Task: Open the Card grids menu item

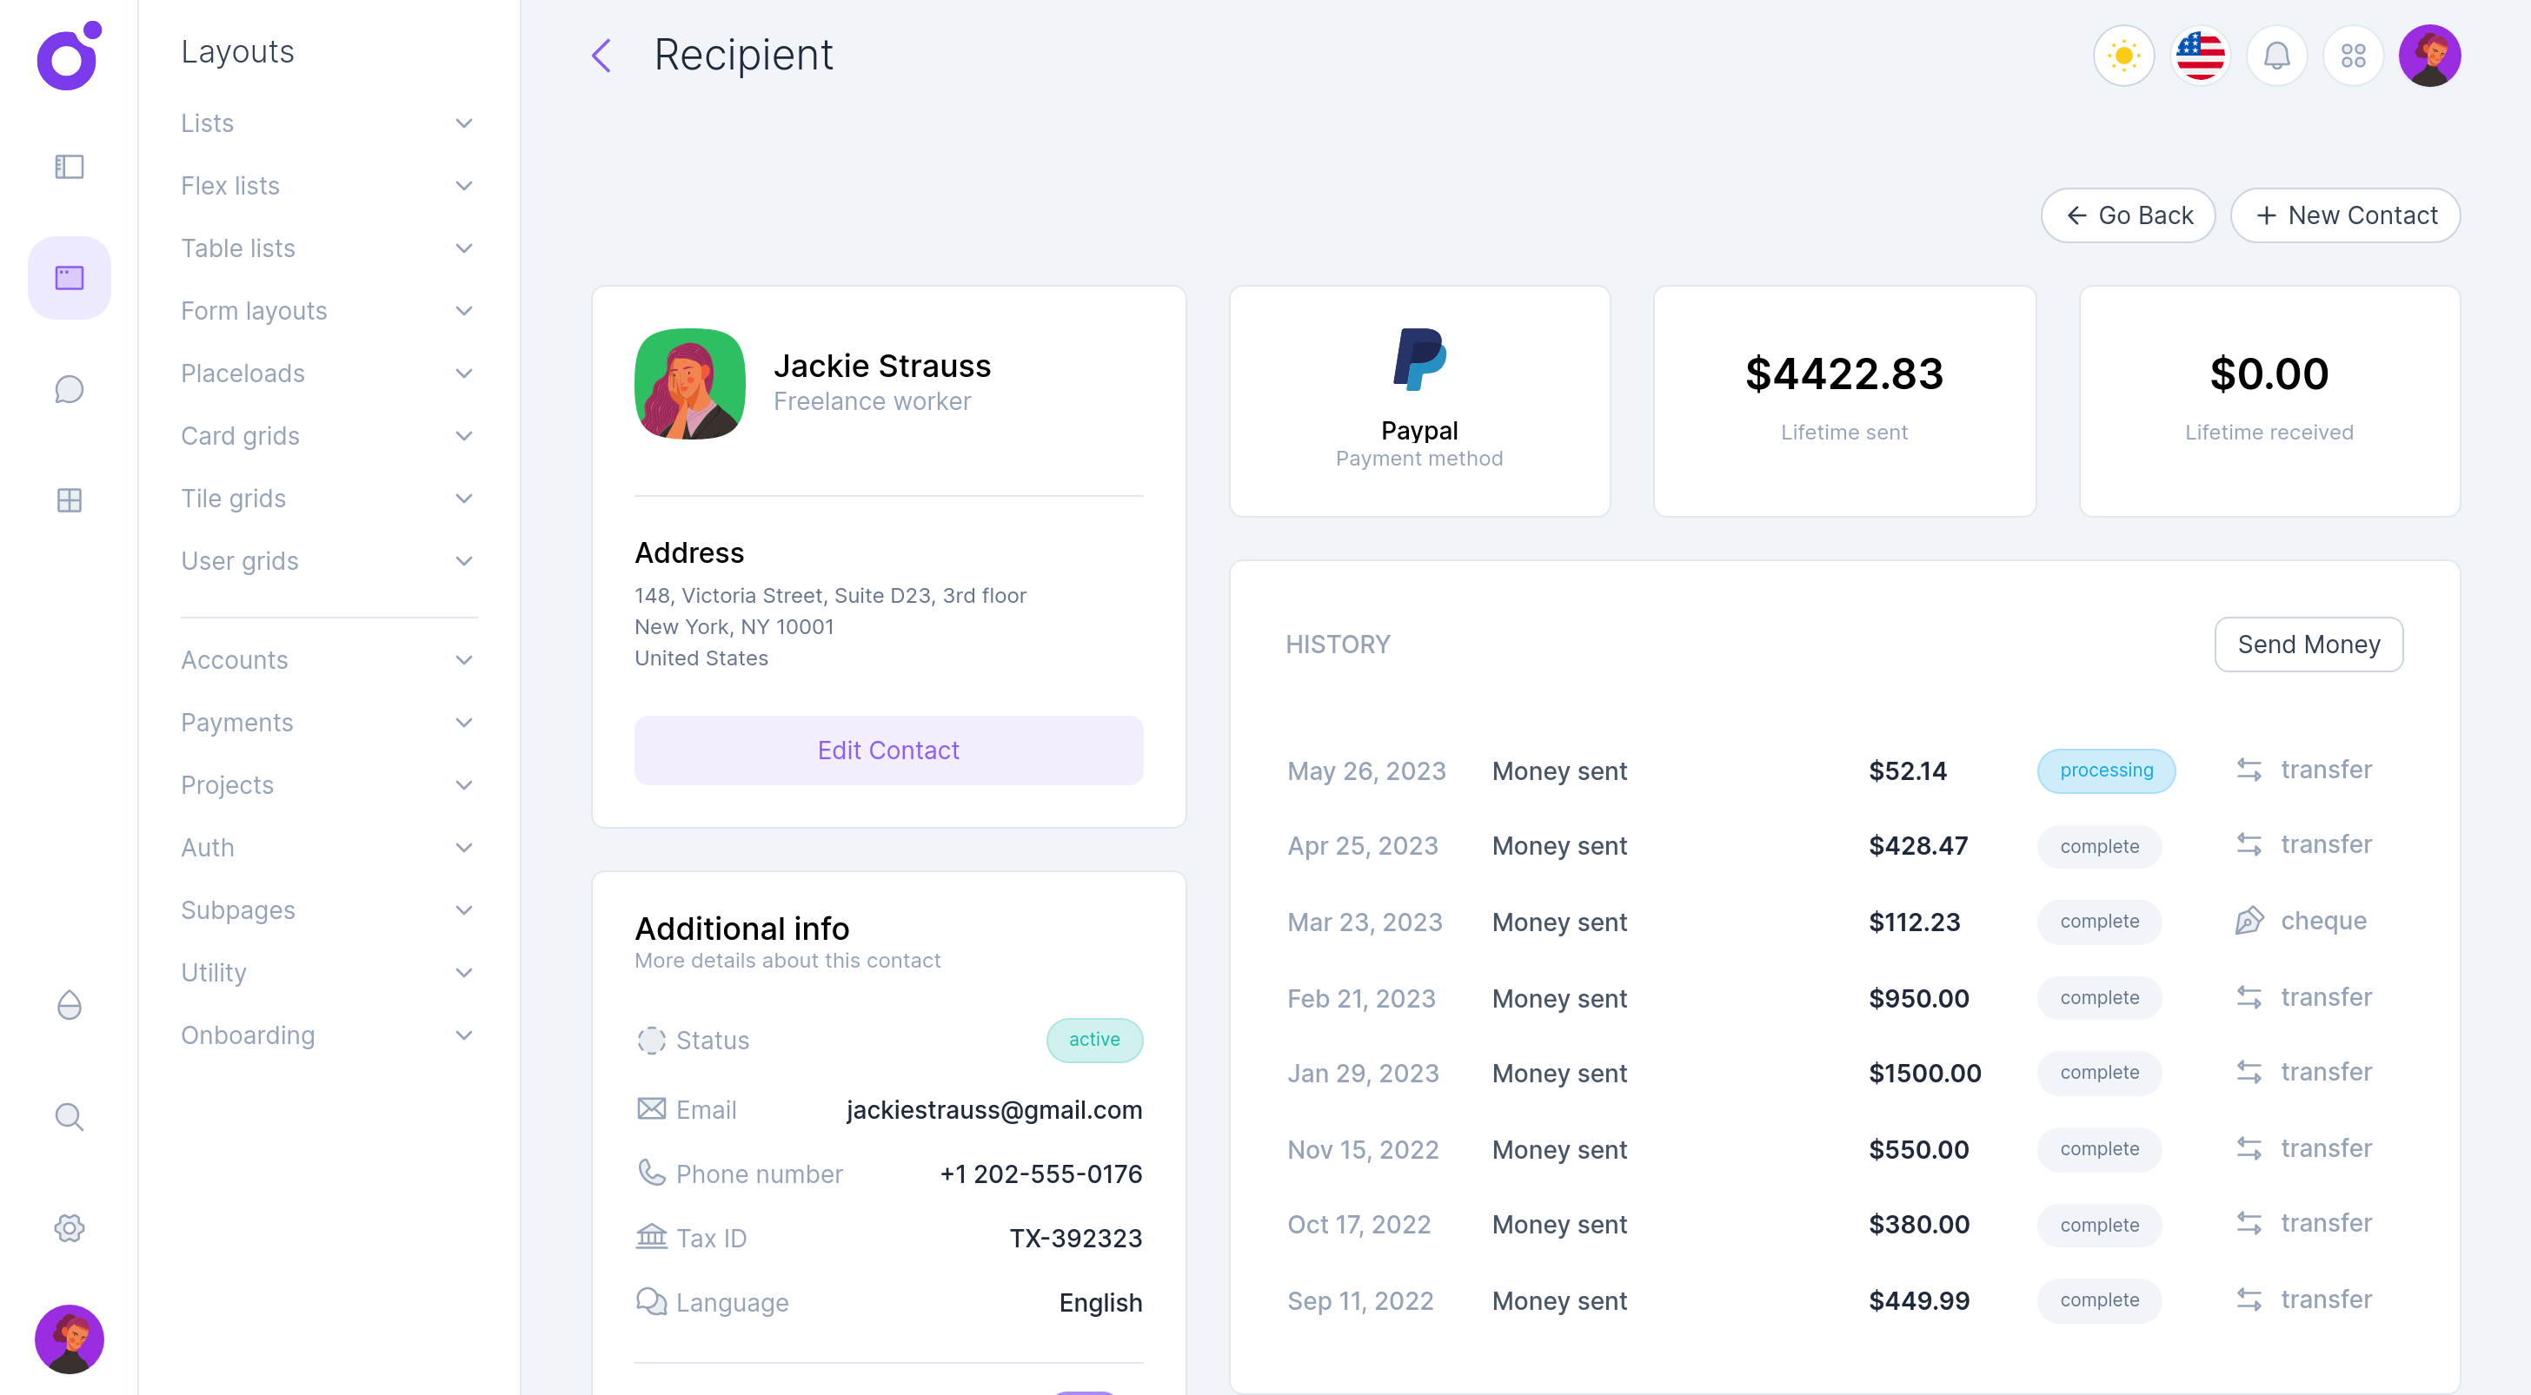Action: click(327, 436)
